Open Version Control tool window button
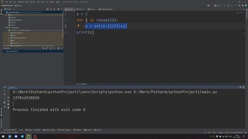Screen dimensions: 248x139 (10, 130)
